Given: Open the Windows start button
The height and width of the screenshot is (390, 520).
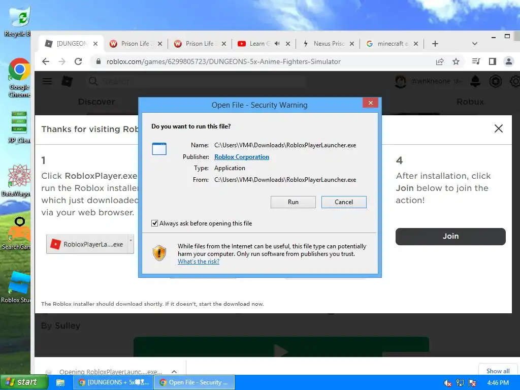Looking at the screenshot, I should coord(24,382).
